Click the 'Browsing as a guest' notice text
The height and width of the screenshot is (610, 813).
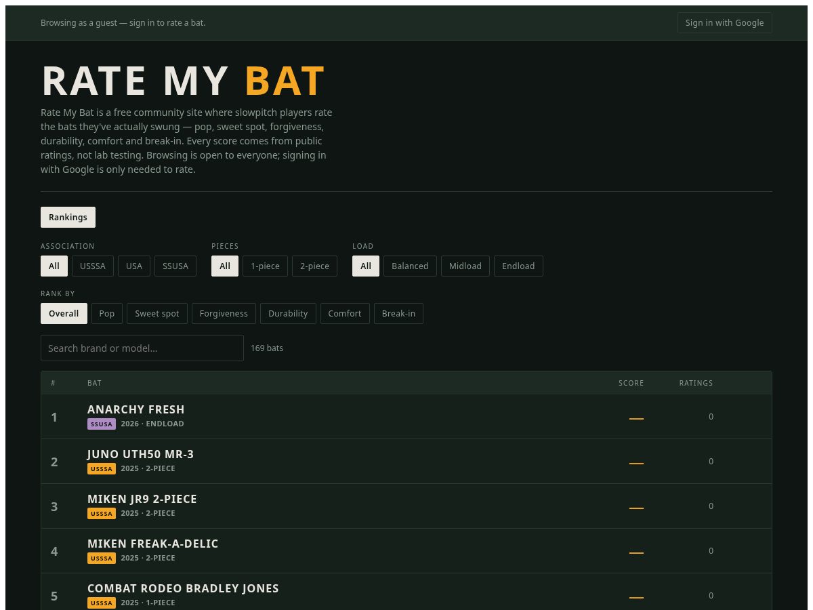point(123,22)
